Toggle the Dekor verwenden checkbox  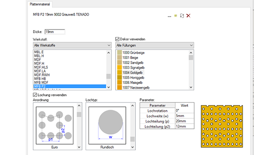[117, 39]
